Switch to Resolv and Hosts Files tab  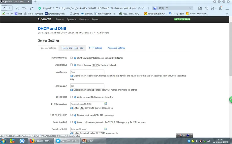click(x=72, y=48)
